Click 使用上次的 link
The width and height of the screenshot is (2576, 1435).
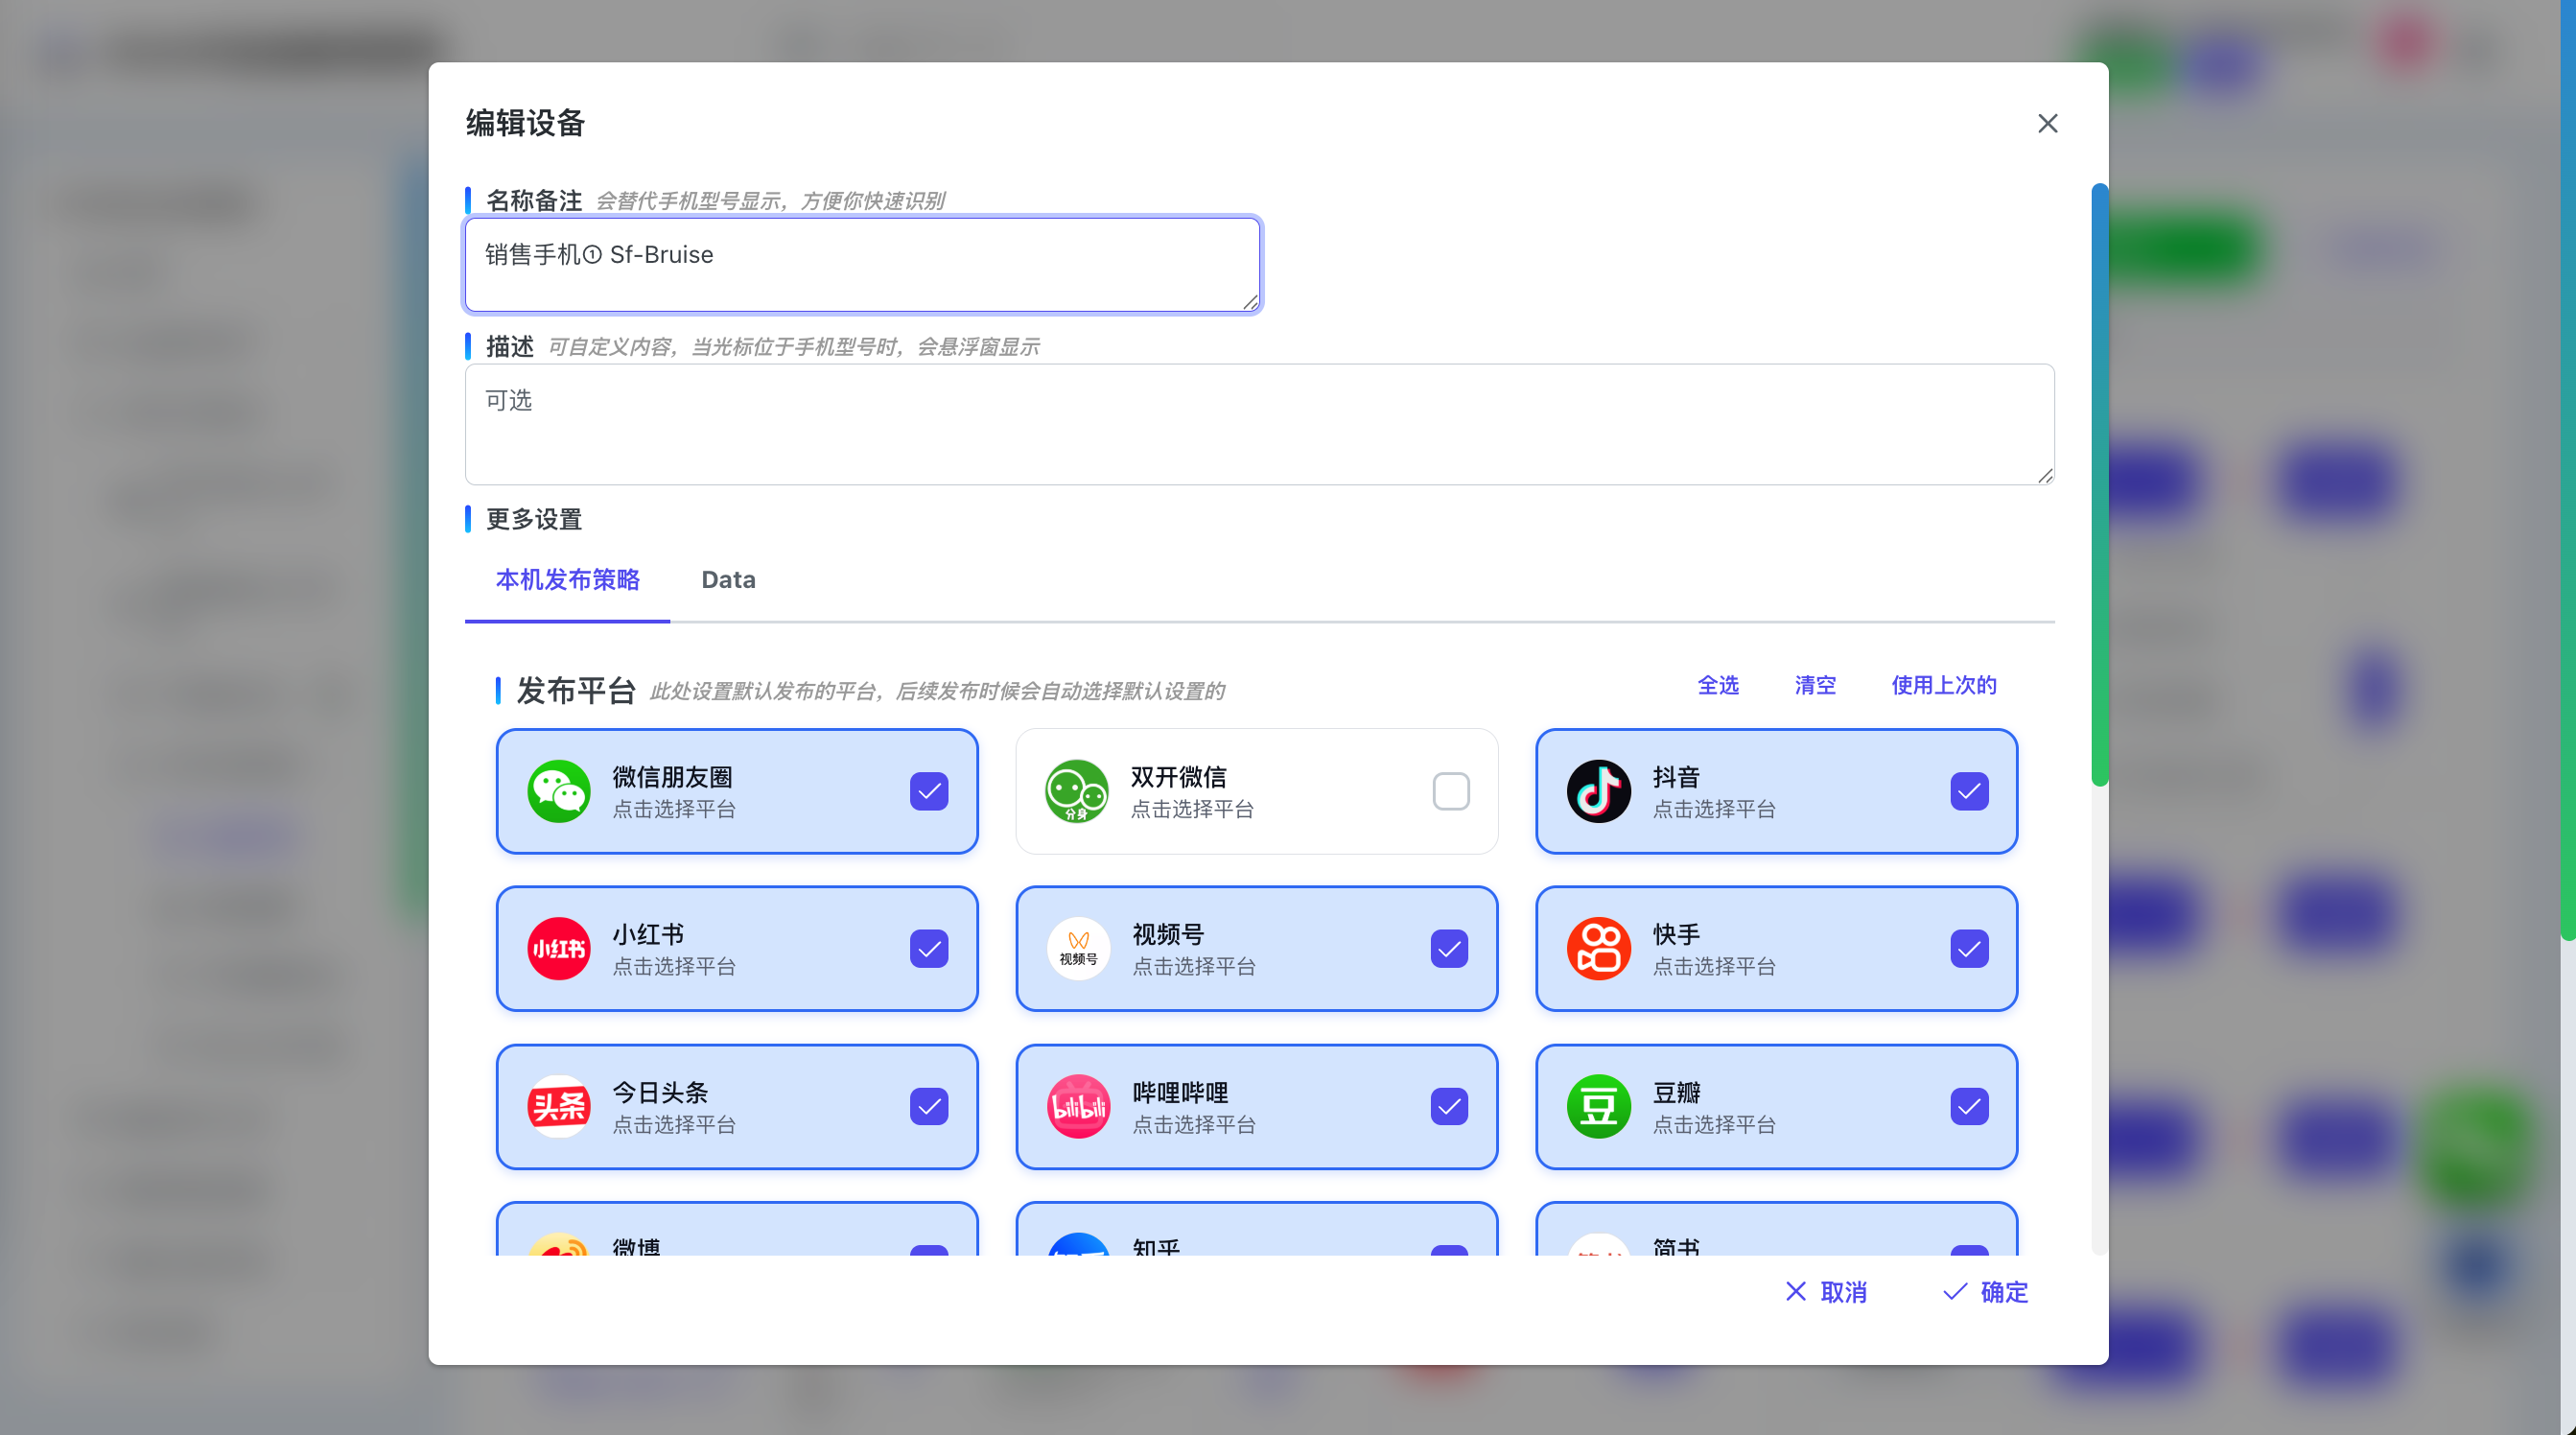[x=1943, y=685]
